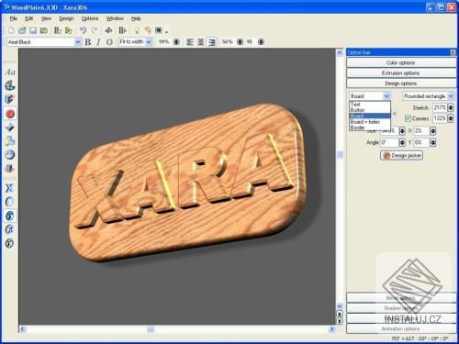Viewport: 459px width, 344px height.
Task: Open the Design picker
Action: click(401, 155)
